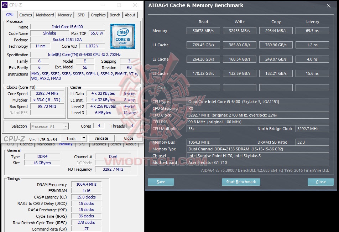The image size is (339, 232).
Task: Open the Bench tab in CPU-Z
Action: (x=115, y=15)
